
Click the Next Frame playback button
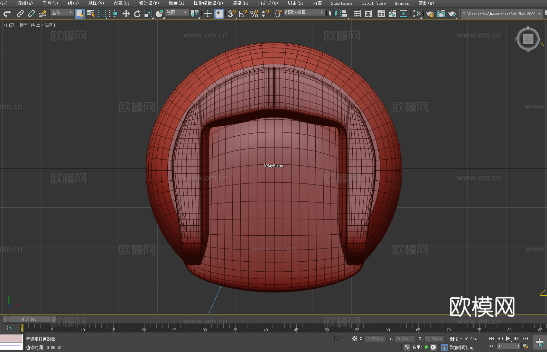click(516, 339)
